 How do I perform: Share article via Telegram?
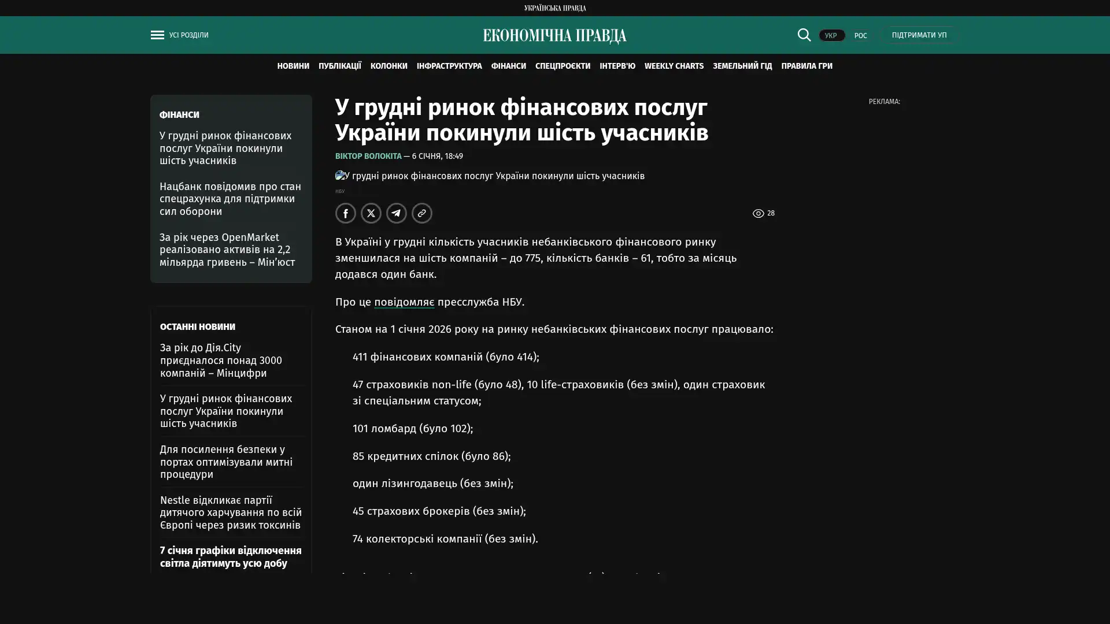(x=397, y=213)
